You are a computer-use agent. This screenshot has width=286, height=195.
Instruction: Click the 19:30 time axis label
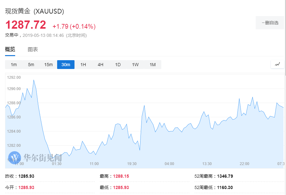coord(132,164)
